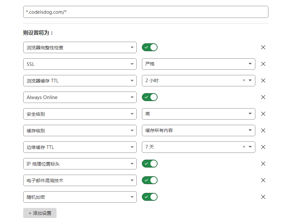
Task: Delete the 浏览器缓存 TTL setting row
Action: pos(263,80)
